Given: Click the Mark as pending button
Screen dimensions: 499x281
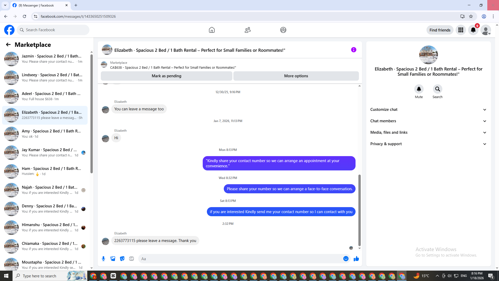Looking at the screenshot, I should click(166, 76).
